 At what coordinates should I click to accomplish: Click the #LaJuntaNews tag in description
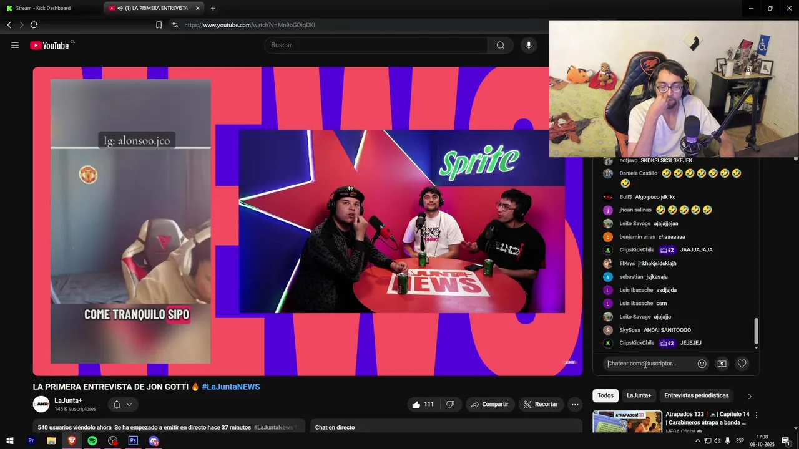click(x=273, y=427)
